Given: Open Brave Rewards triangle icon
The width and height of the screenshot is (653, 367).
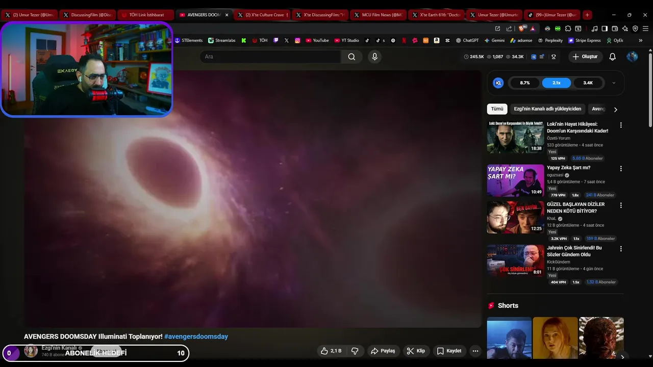Looking at the screenshot, I should coord(533,29).
